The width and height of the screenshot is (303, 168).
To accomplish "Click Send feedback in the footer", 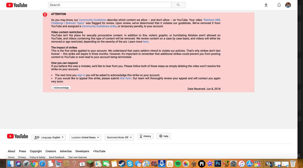I will click(x=57, y=157).
